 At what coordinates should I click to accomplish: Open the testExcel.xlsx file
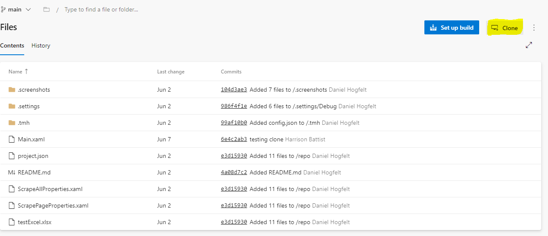pos(34,222)
